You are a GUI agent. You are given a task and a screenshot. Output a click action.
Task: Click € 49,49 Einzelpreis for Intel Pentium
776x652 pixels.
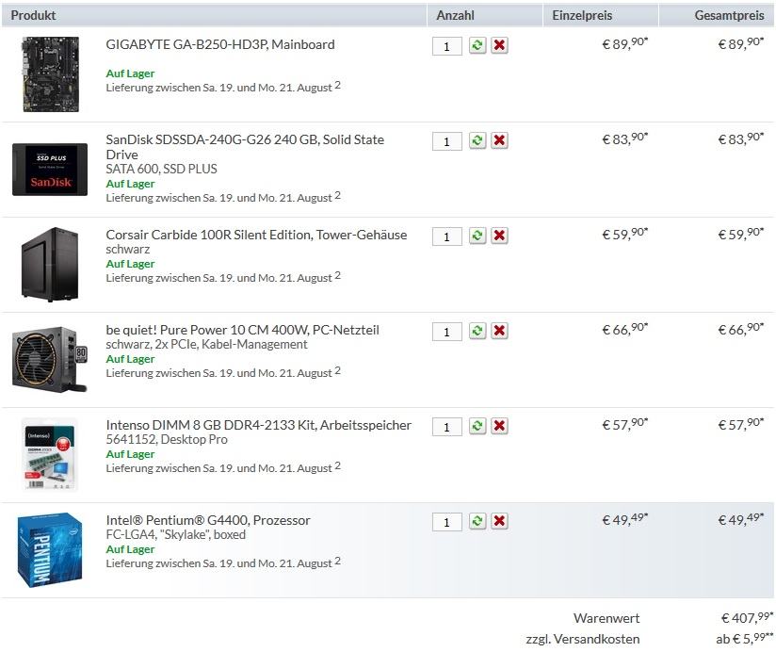pos(624,519)
